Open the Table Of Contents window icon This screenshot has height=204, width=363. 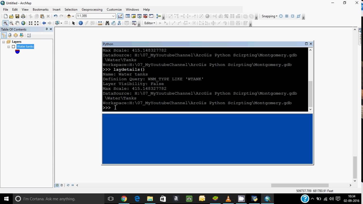click(x=128, y=16)
